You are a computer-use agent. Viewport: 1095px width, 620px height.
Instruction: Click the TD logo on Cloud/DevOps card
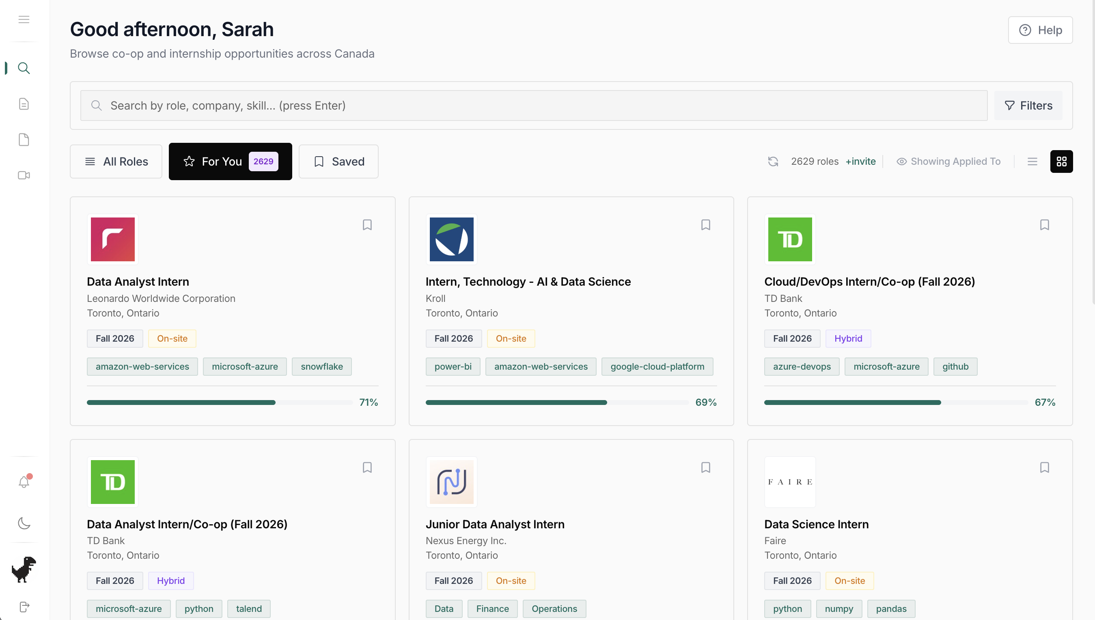coord(790,239)
